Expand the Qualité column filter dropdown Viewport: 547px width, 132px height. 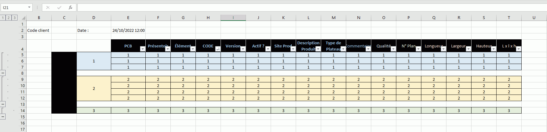click(x=393, y=49)
